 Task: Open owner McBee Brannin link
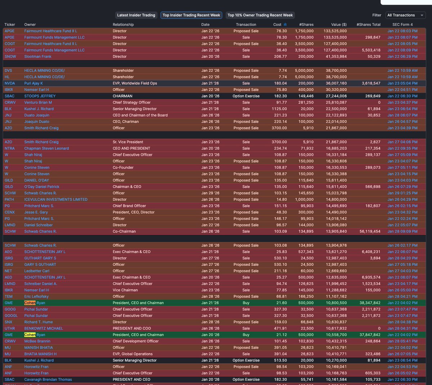37,341
